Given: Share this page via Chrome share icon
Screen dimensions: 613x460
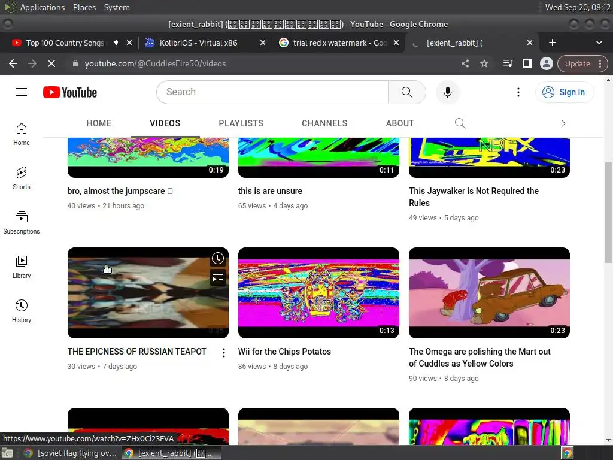Looking at the screenshot, I should [465, 63].
